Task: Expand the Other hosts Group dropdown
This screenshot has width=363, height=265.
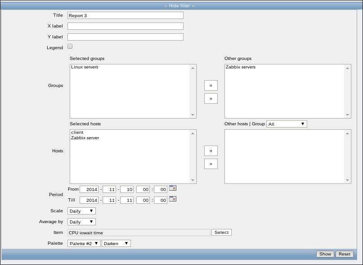Action: click(287, 124)
